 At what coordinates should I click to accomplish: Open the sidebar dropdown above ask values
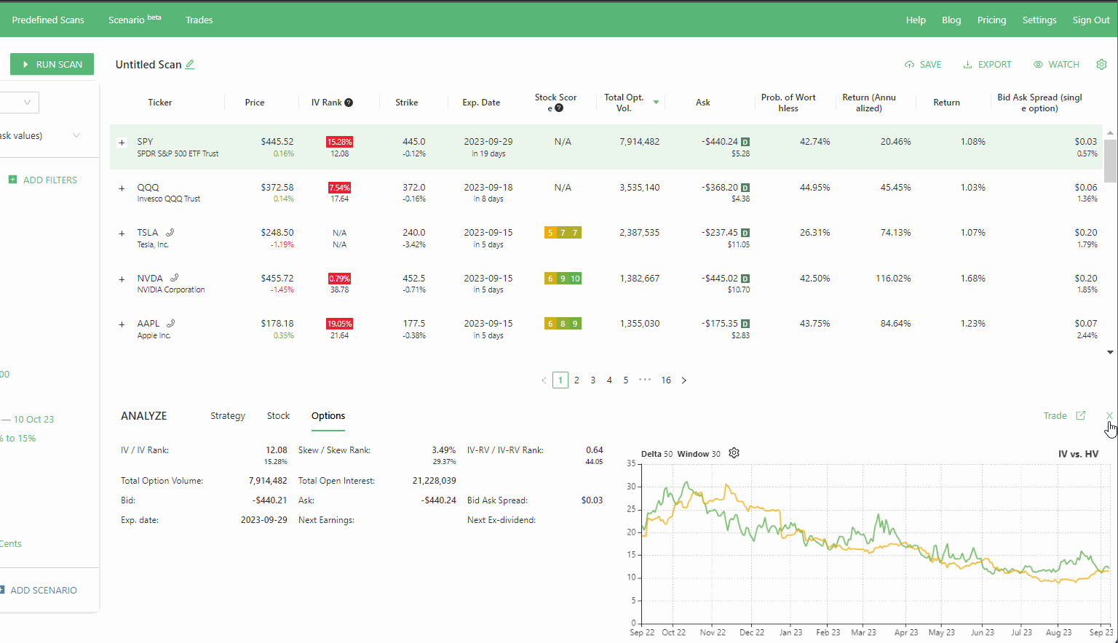[x=19, y=103]
